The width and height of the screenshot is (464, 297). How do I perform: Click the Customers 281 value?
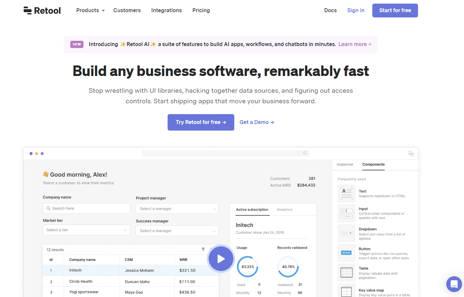[x=312, y=179]
